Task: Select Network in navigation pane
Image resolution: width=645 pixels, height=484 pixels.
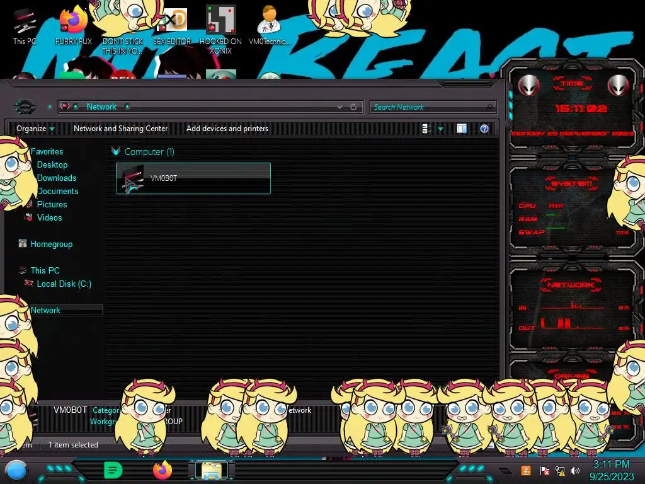Action: pos(45,310)
